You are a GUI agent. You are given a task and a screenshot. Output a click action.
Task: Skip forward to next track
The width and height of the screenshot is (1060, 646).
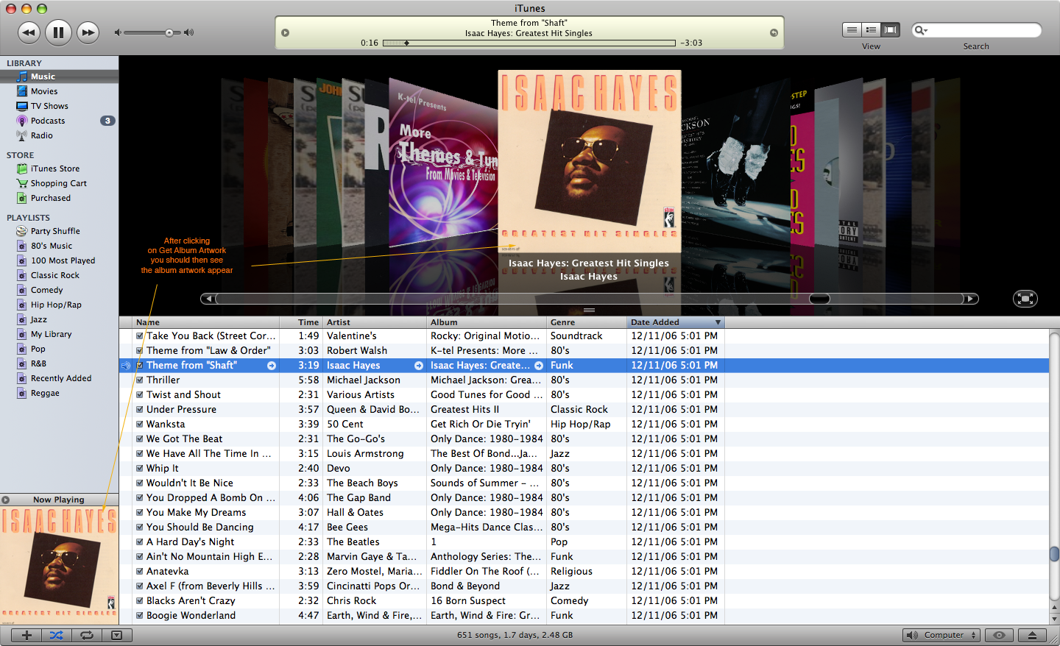click(x=88, y=32)
